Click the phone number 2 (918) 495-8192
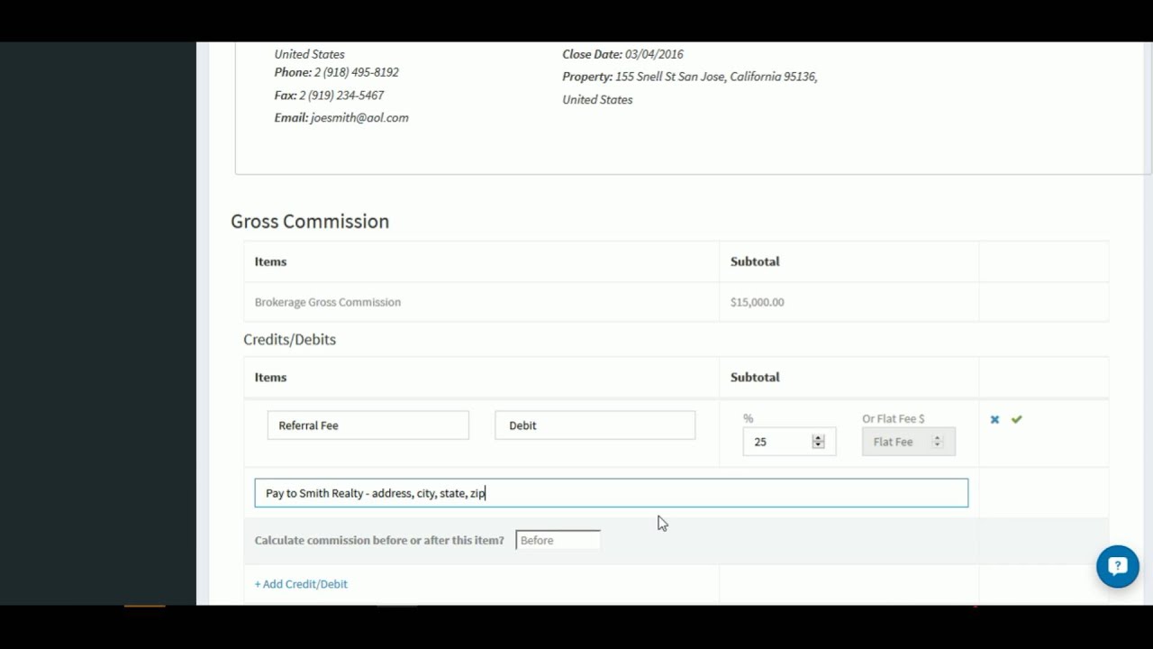Screen dimensions: 1153x649 click(x=357, y=72)
